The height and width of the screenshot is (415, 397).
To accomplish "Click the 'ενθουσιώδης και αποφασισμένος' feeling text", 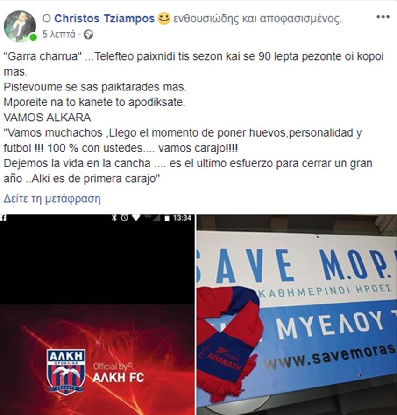I will coord(257,19).
